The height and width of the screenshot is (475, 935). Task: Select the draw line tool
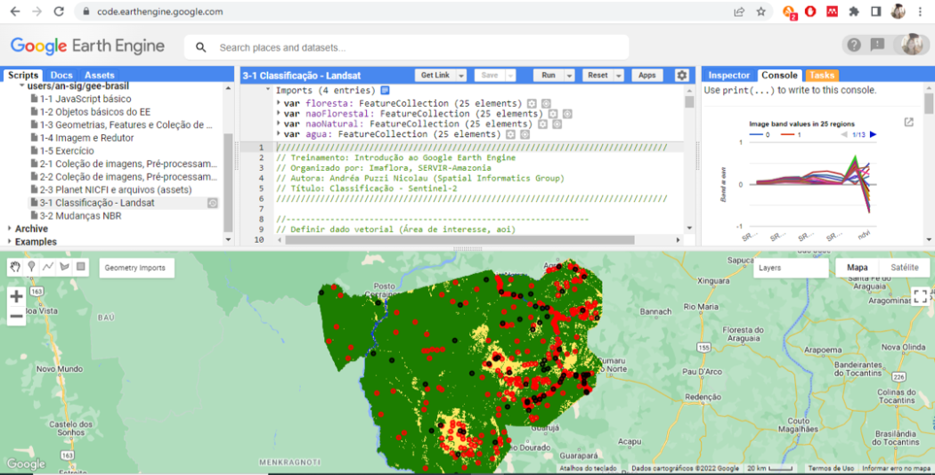point(48,267)
